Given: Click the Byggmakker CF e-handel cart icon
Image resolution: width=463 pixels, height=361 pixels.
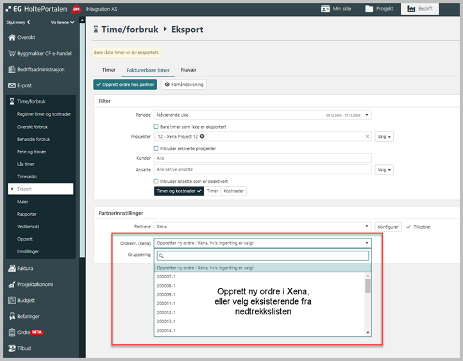Looking at the screenshot, I should tap(12, 53).
